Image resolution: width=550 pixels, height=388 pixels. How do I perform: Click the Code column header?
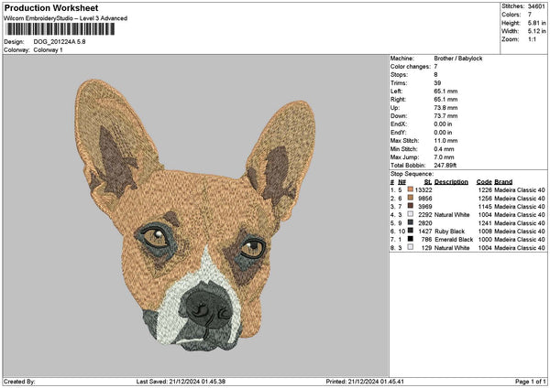point(484,181)
